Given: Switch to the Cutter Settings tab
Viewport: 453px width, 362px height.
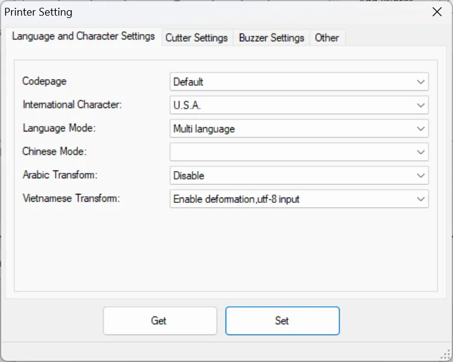Looking at the screenshot, I should [196, 37].
